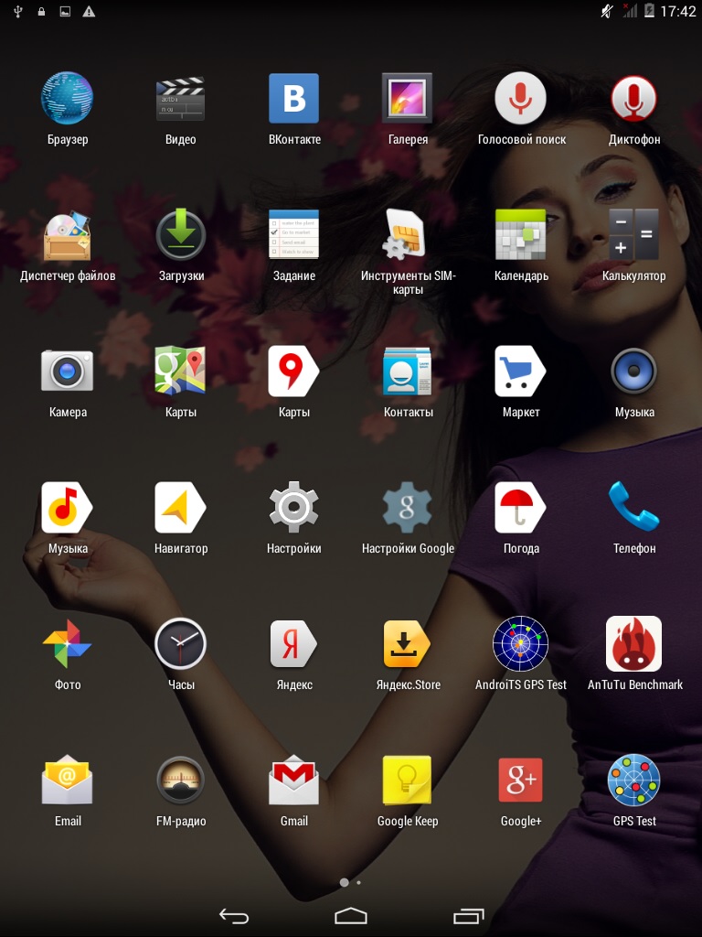
Task: Open the Настройки settings gear
Action: 293,507
